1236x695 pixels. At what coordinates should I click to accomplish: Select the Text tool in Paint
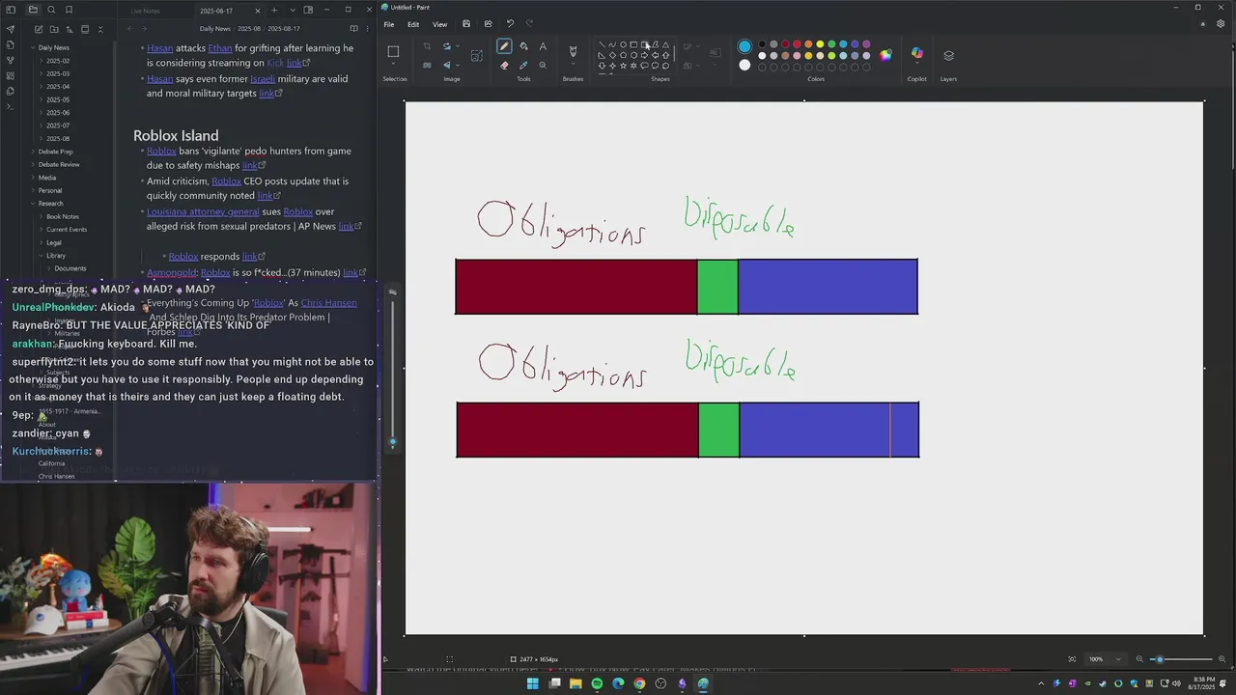click(543, 46)
